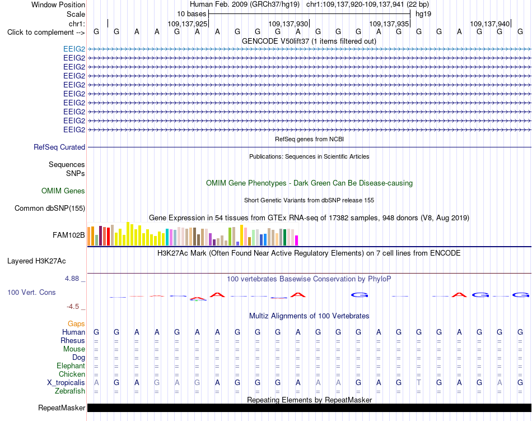Click the chr1: base position label

pos(77,24)
